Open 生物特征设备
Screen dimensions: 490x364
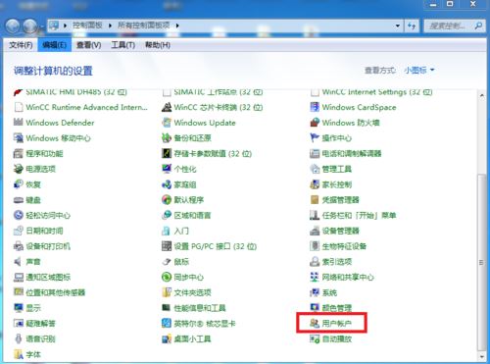coord(338,246)
